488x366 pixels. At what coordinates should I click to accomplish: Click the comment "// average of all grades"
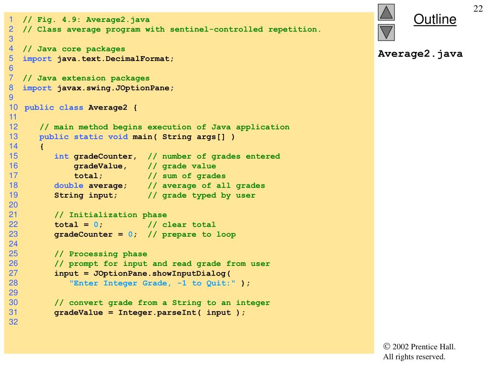207,185
